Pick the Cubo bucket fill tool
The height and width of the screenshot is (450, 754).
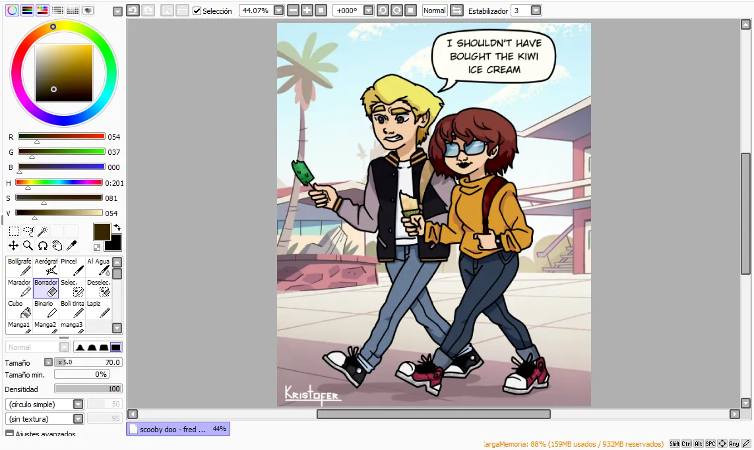19,309
